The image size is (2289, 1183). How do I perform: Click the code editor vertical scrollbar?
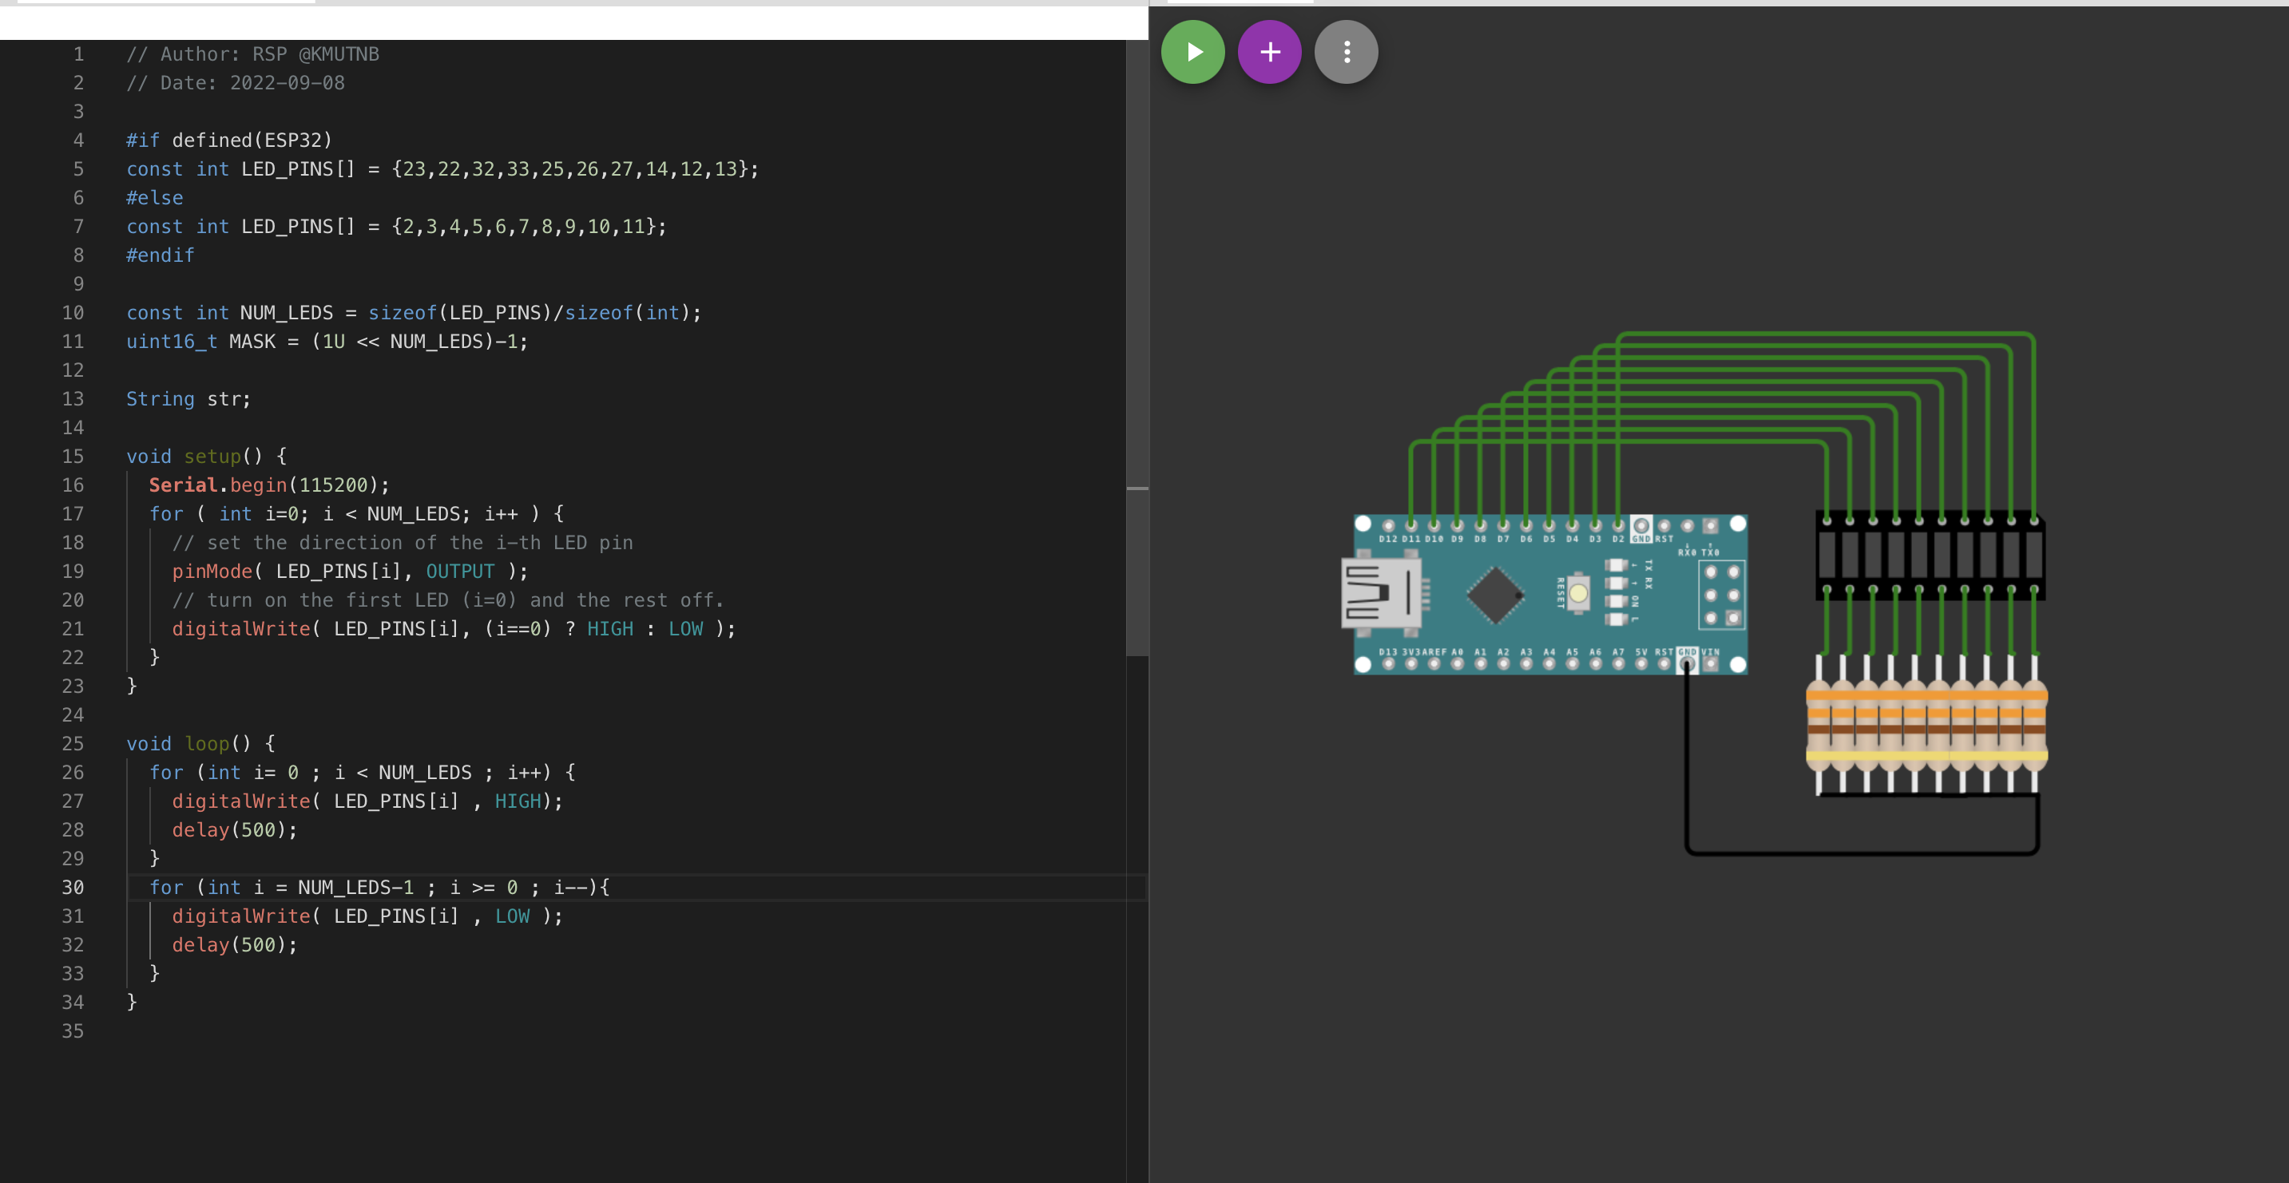point(1137,346)
